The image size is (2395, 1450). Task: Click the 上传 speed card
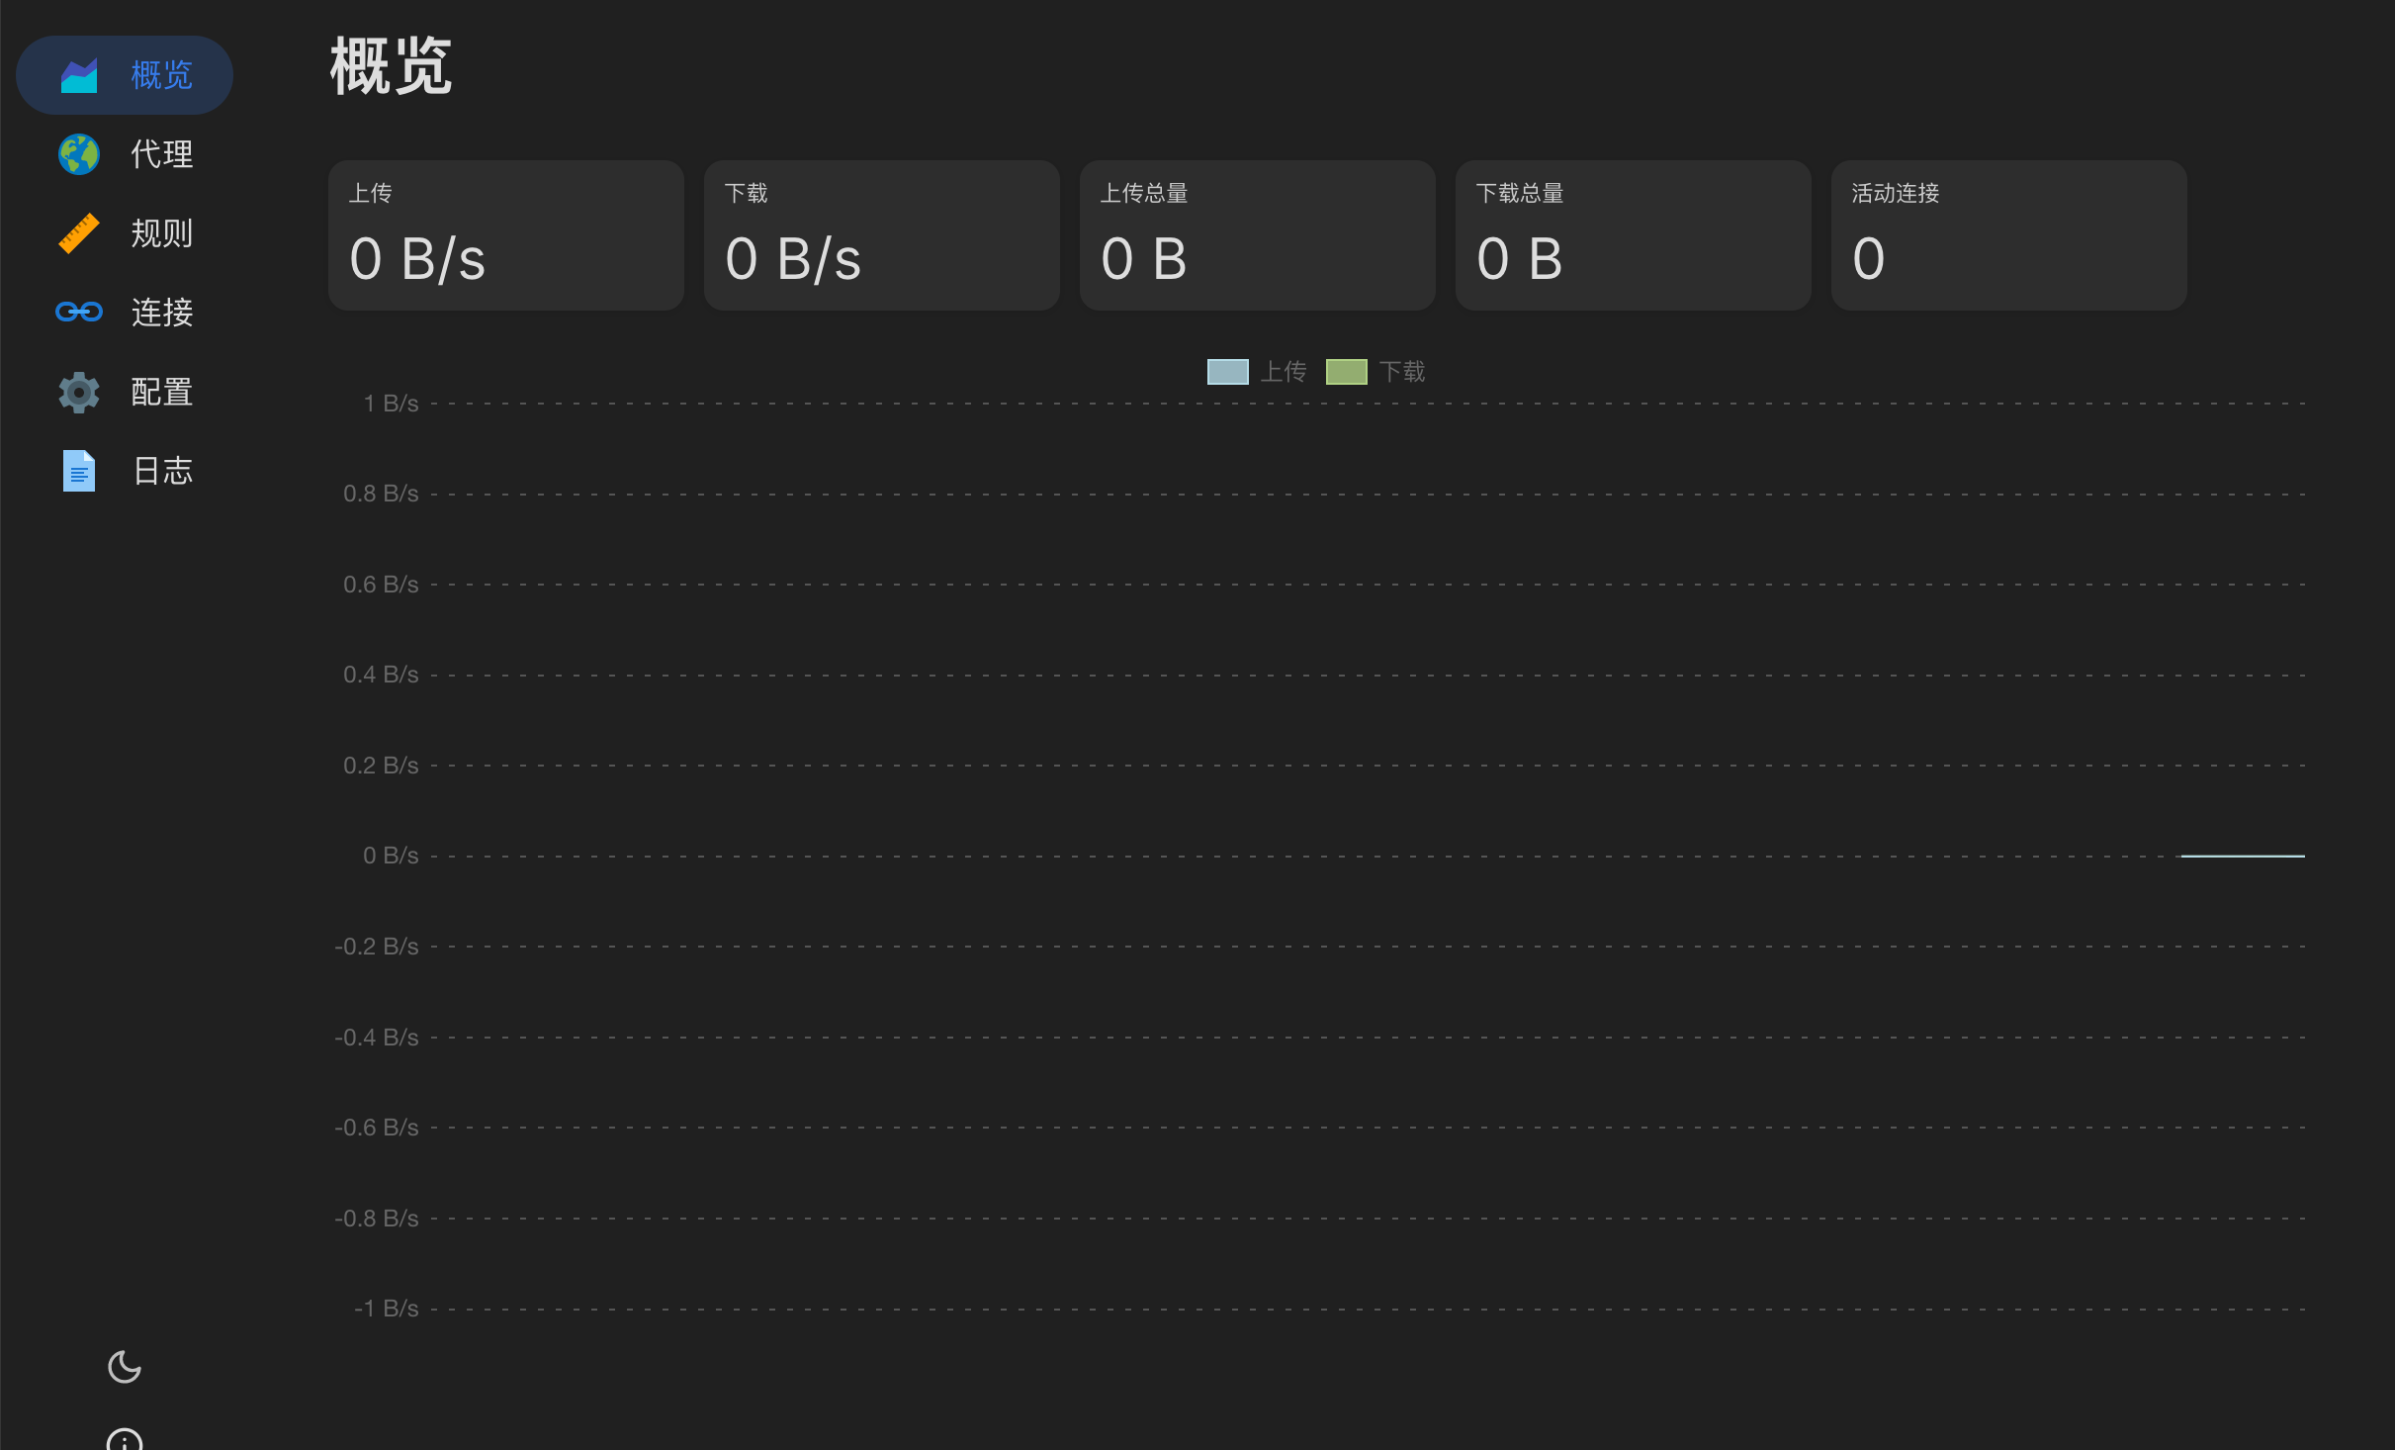coord(506,235)
